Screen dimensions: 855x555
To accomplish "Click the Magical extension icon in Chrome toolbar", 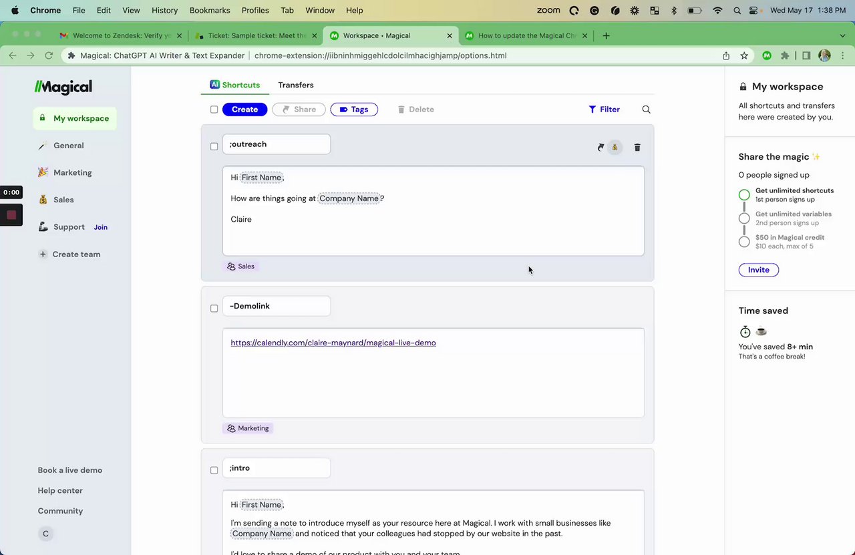I will tap(767, 55).
